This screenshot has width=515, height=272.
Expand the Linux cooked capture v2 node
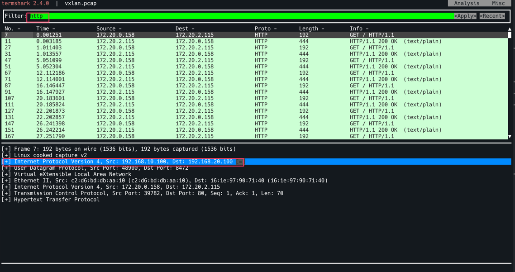point(6,155)
